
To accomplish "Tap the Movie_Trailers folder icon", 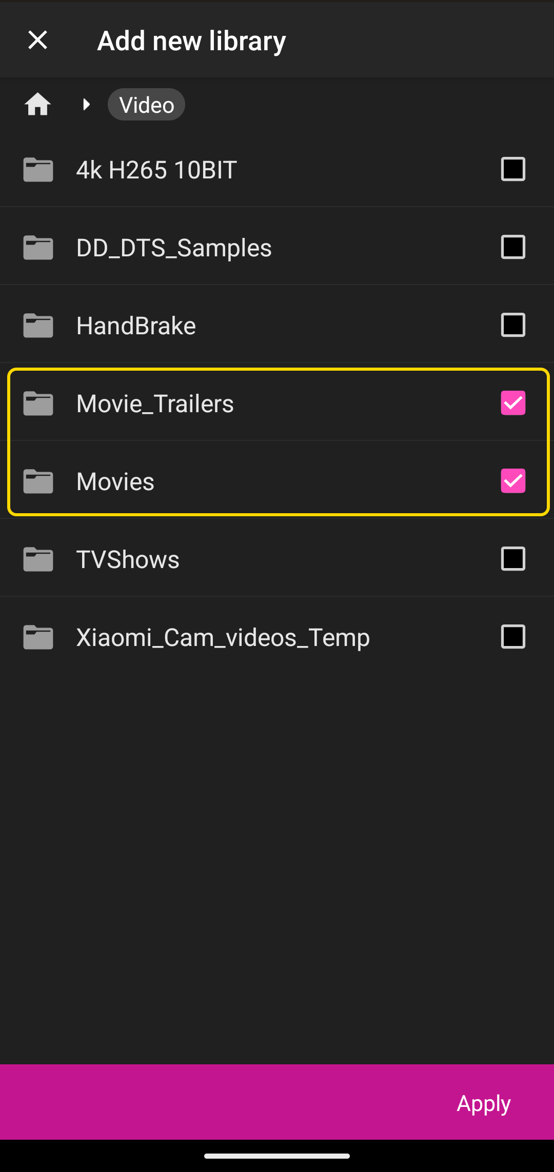I will click(38, 403).
